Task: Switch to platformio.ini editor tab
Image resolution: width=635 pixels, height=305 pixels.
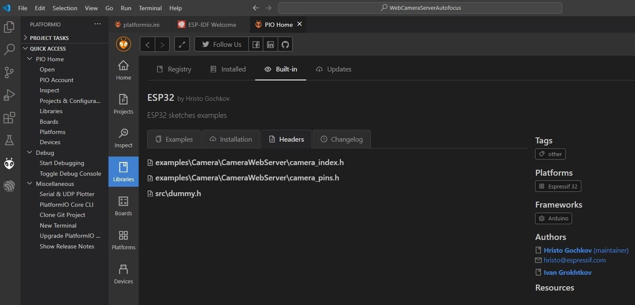Action: point(140,24)
